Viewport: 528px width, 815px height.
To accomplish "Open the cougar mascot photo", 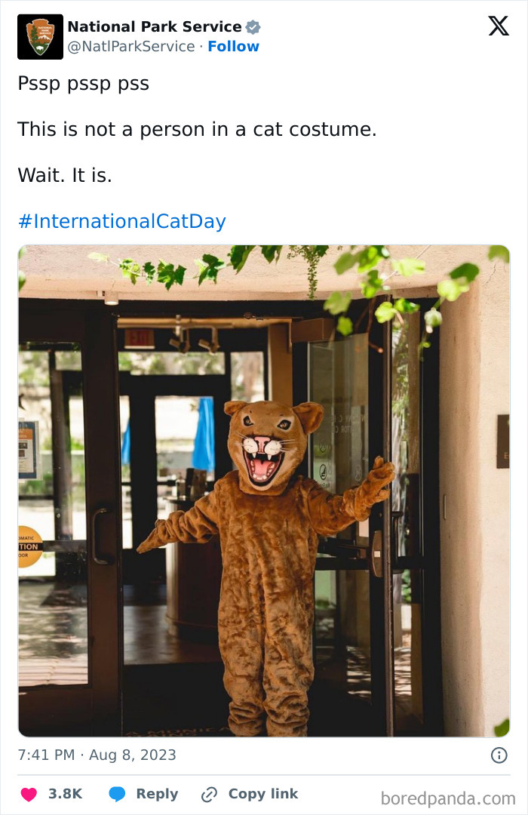I will click(264, 491).
